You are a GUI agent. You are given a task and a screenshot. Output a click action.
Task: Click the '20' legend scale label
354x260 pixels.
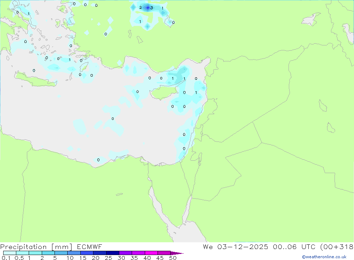click(x=96, y=258)
